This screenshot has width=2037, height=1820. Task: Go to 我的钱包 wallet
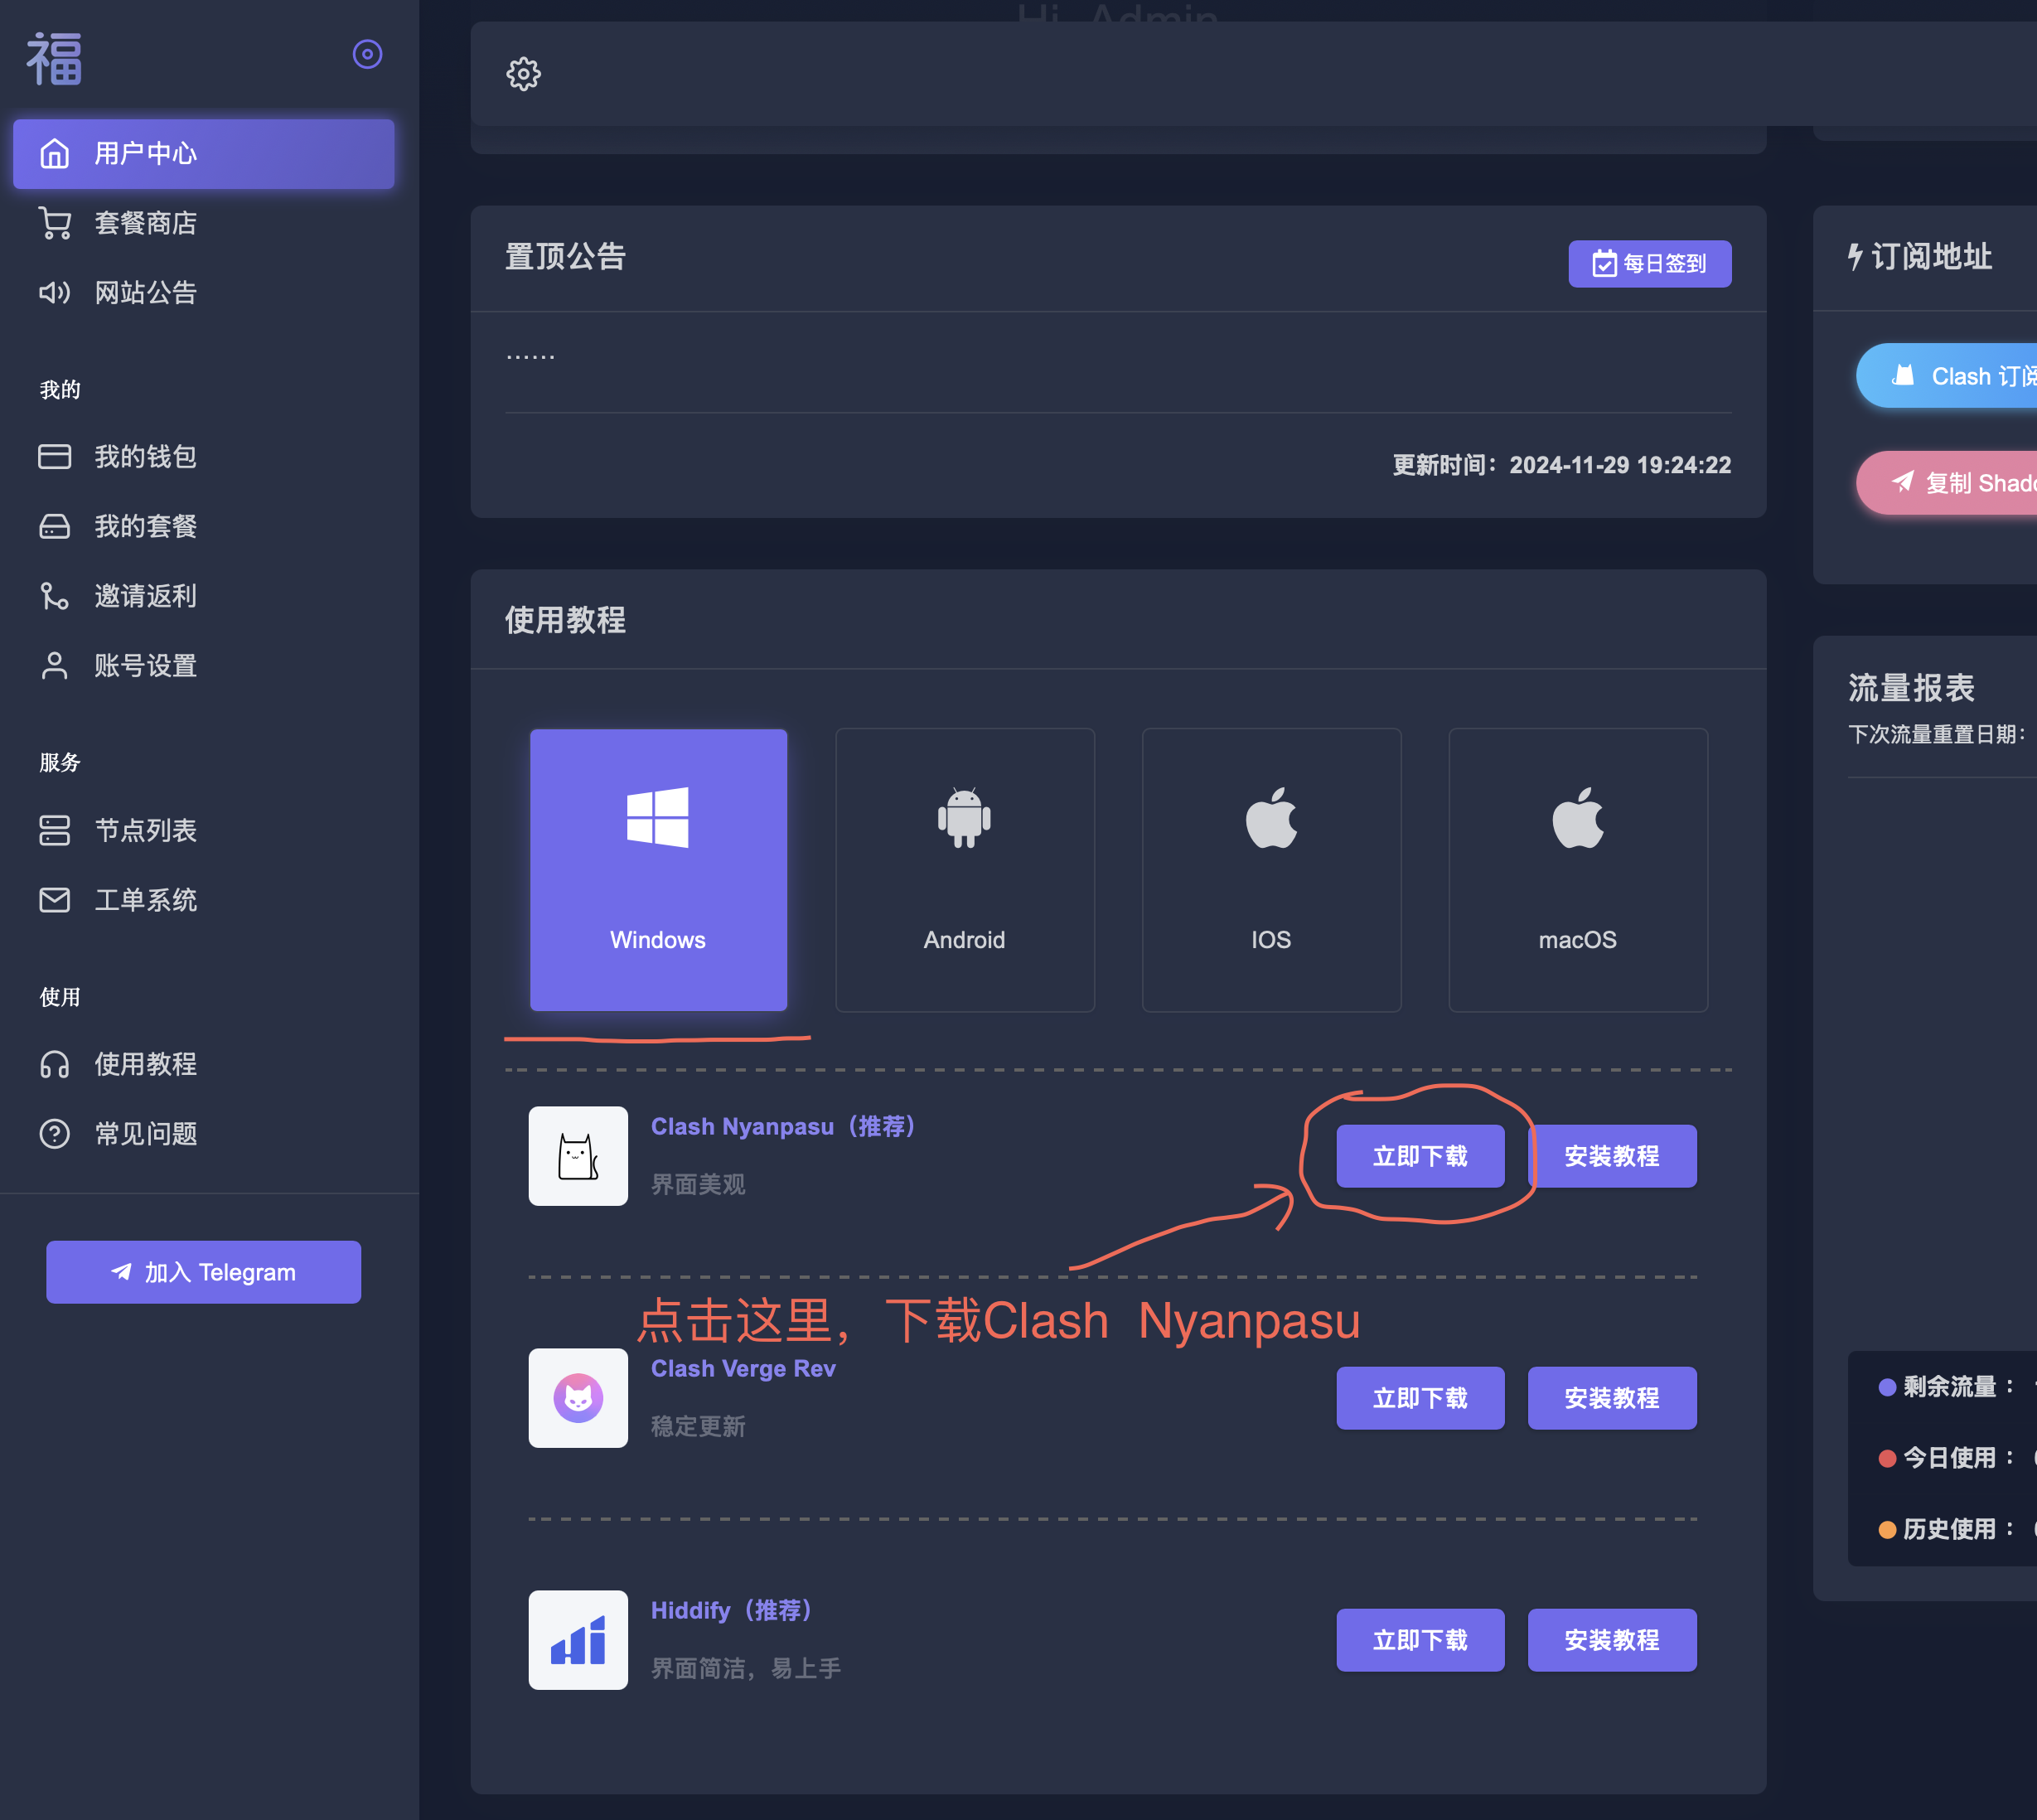pos(145,457)
